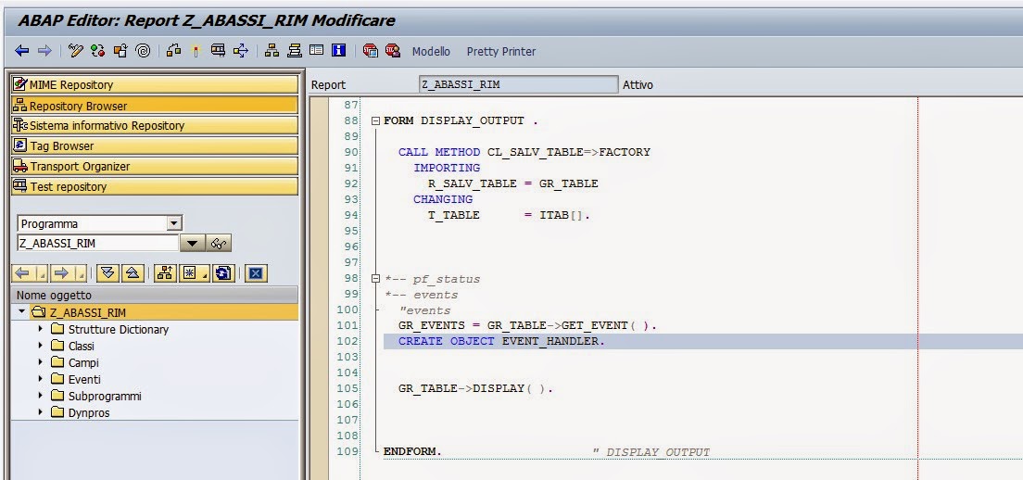The height and width of the screenshot is (480, 1023).
Task: Open the blue Help information icon
Action: coord(338,51)
